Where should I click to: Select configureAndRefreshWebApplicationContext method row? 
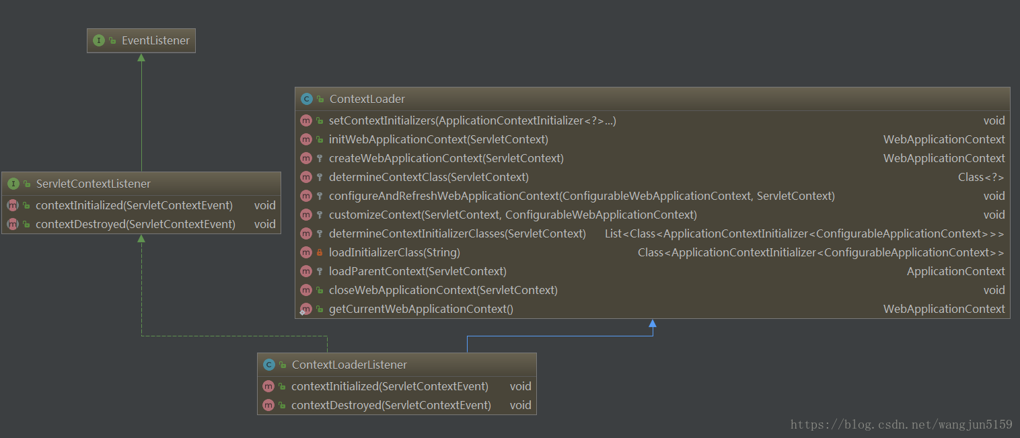(x=653, y=196)
